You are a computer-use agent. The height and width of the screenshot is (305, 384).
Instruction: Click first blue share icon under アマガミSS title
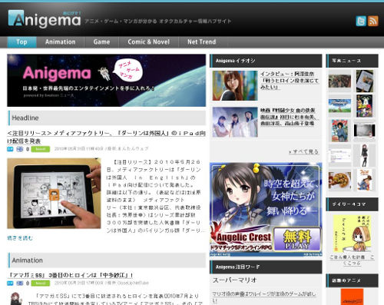click(10, 283)
